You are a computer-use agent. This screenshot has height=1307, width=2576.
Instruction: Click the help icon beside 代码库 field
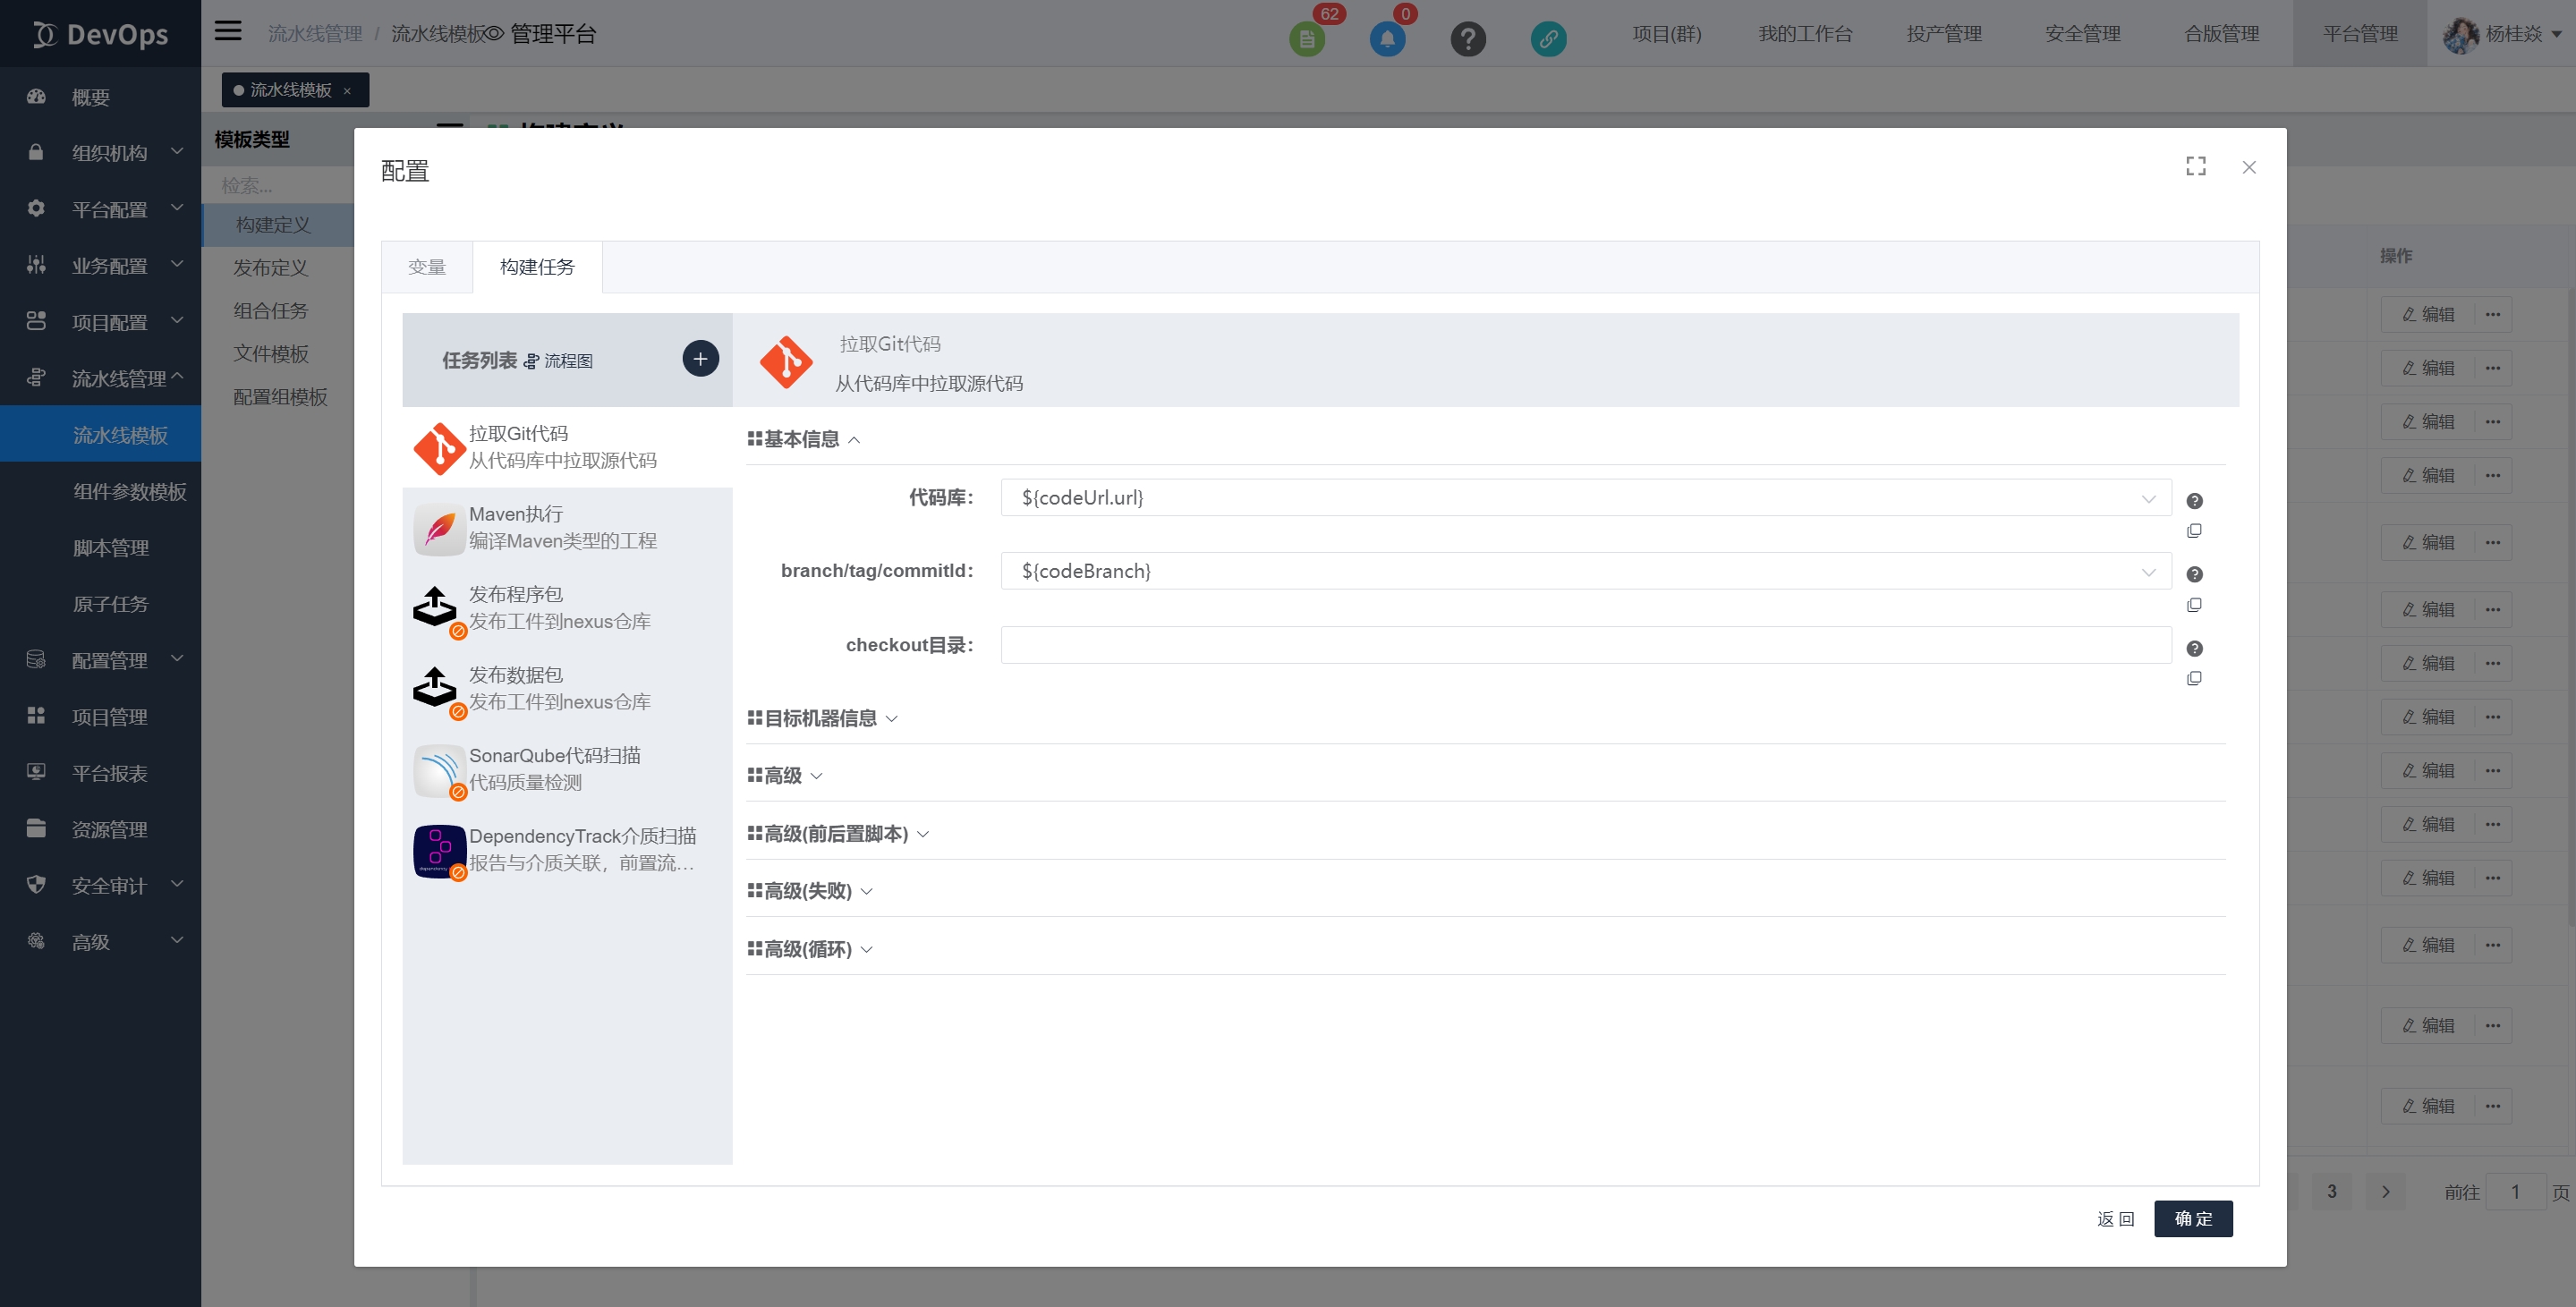[x=2194, y=501]
